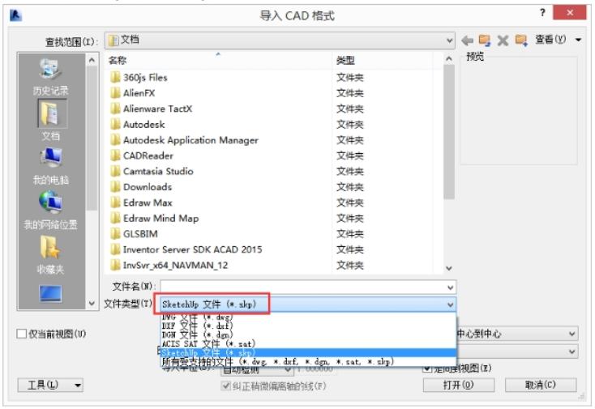The height and width of the screenshot is (409, 595).
Task: Toggle 纠正稍微偏离轴的线 checkbox
Action: pyautogui.click(x=225, y=386)
